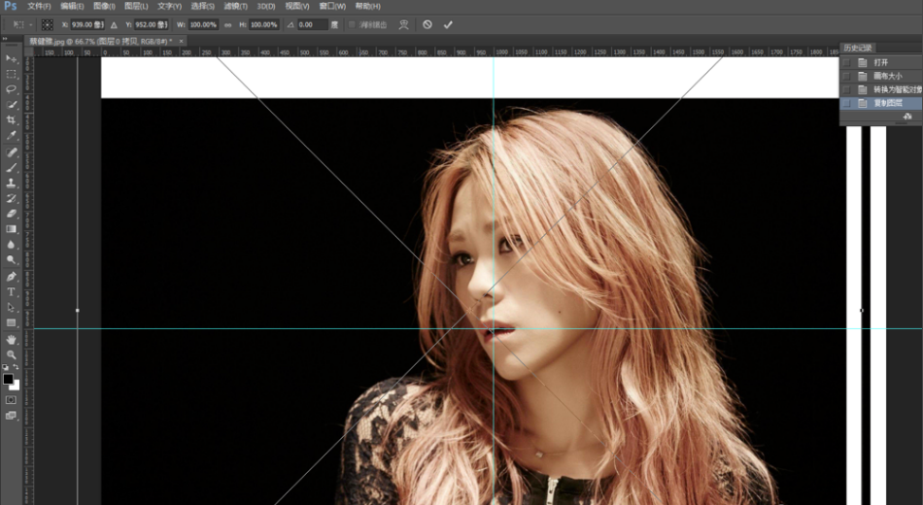Commit the transform with checkmark
Screen dimensions: 923x505
[x=448, y=24]
